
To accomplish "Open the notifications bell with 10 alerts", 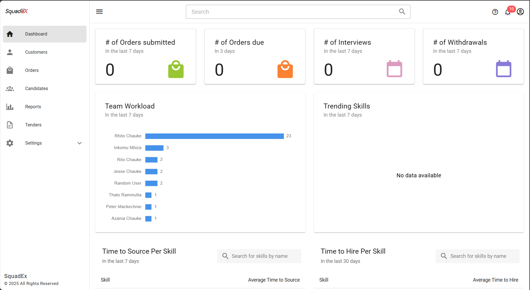I will pos(508,12).
